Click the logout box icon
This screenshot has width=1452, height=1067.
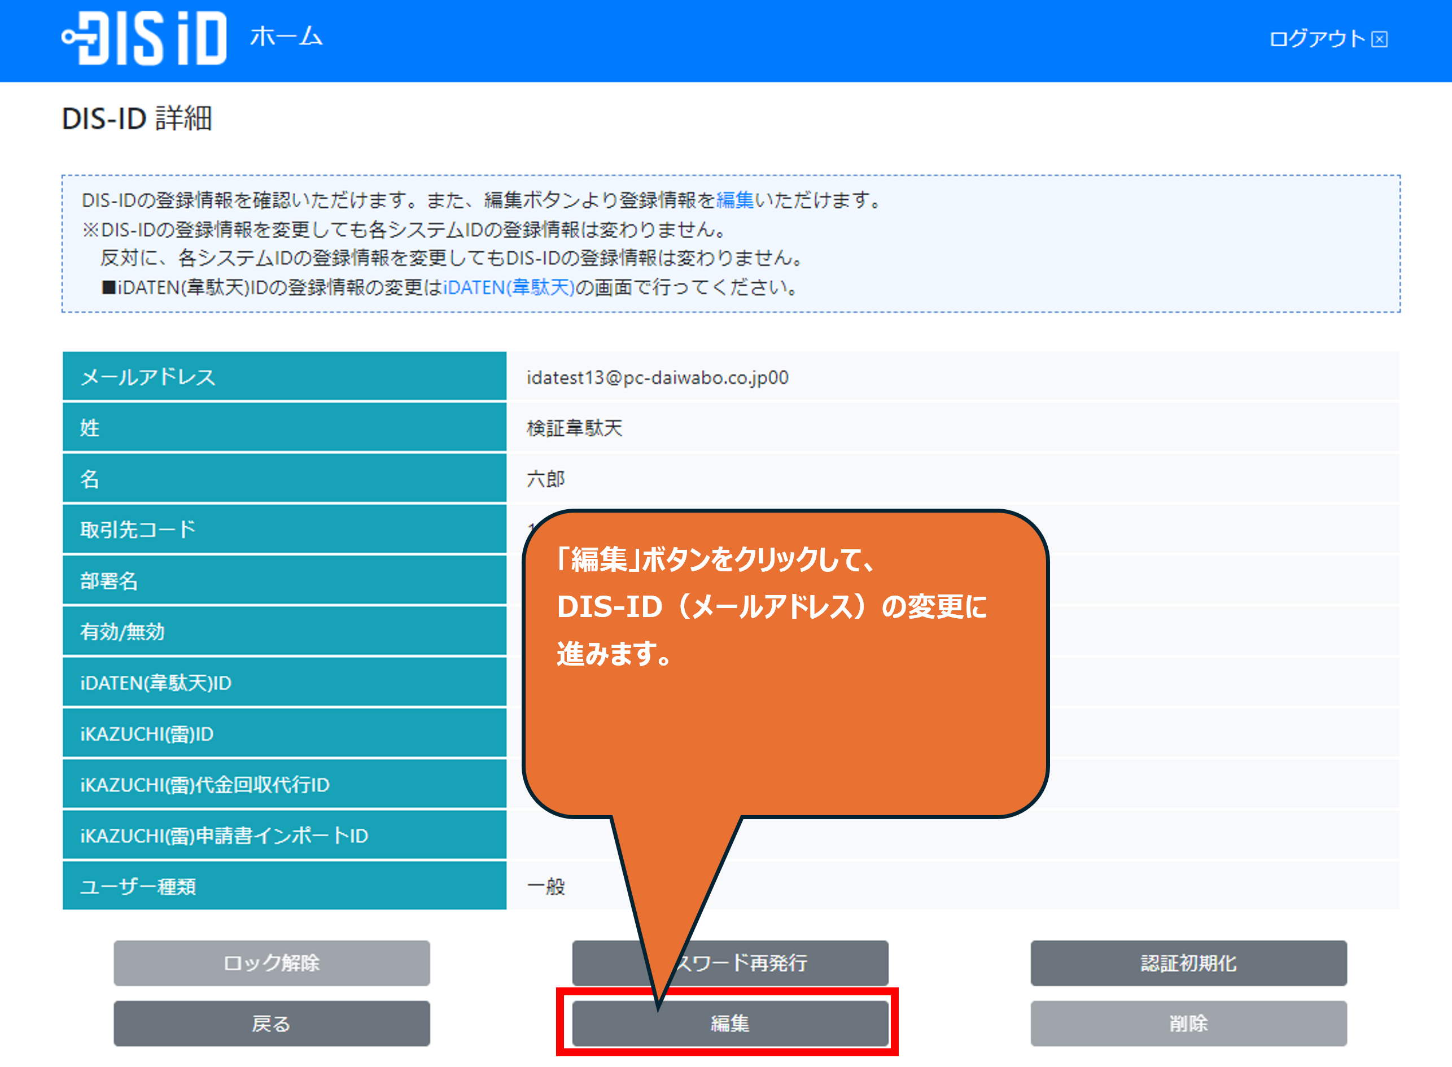point(1379,40)
